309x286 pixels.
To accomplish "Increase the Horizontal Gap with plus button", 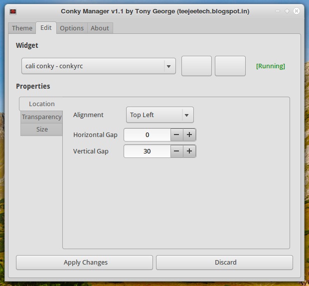I will click(x=189, y=135).
